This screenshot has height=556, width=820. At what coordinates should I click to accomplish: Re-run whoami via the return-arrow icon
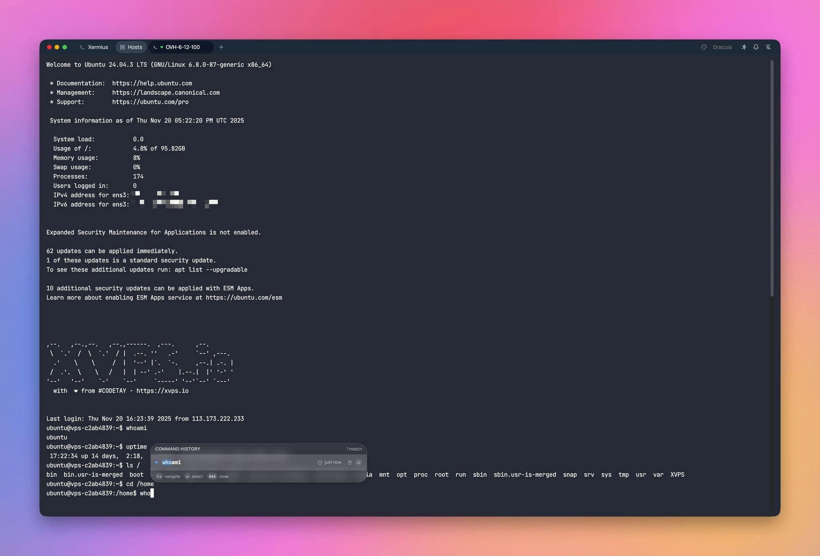pyautogui.click(x=358, y=462)
